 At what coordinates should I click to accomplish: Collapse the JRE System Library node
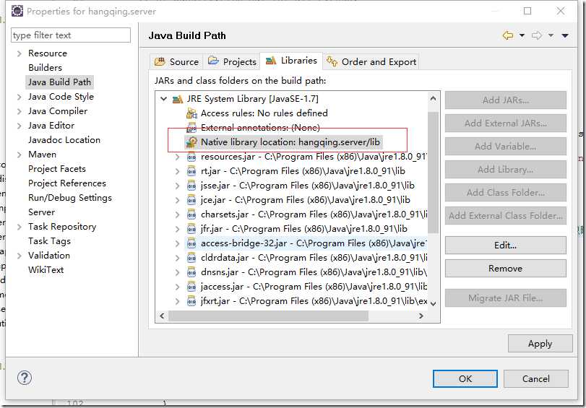coord(163,99)
